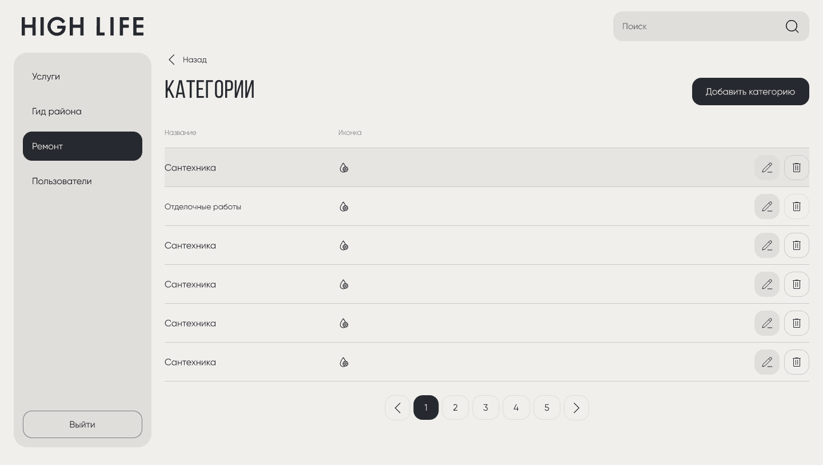Edit the Отделочные работы category
The image size is (823, 465).
[766, 206]
